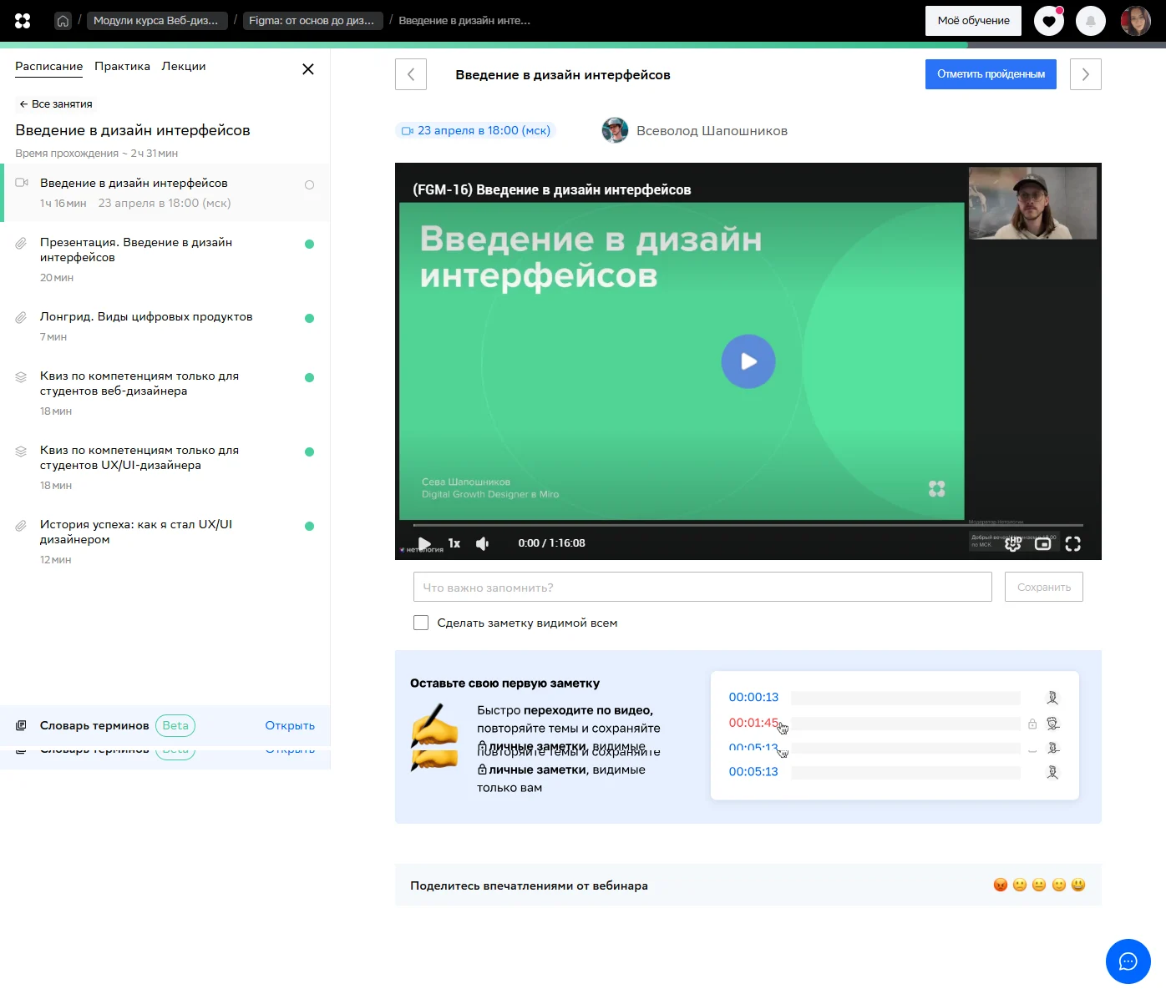Click the teacher name Всеволод Шапошников
Image resolution: width=1166 pixels, height=999 pixels.
click(712, 131)
